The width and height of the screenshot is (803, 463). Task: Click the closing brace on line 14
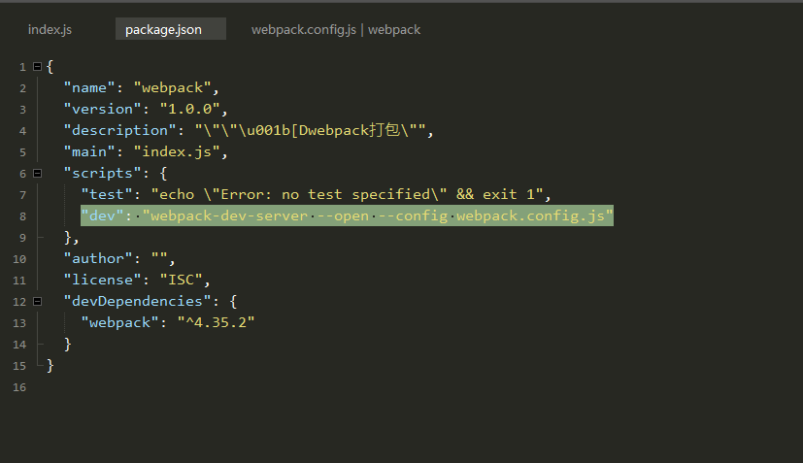pos(67,344)
